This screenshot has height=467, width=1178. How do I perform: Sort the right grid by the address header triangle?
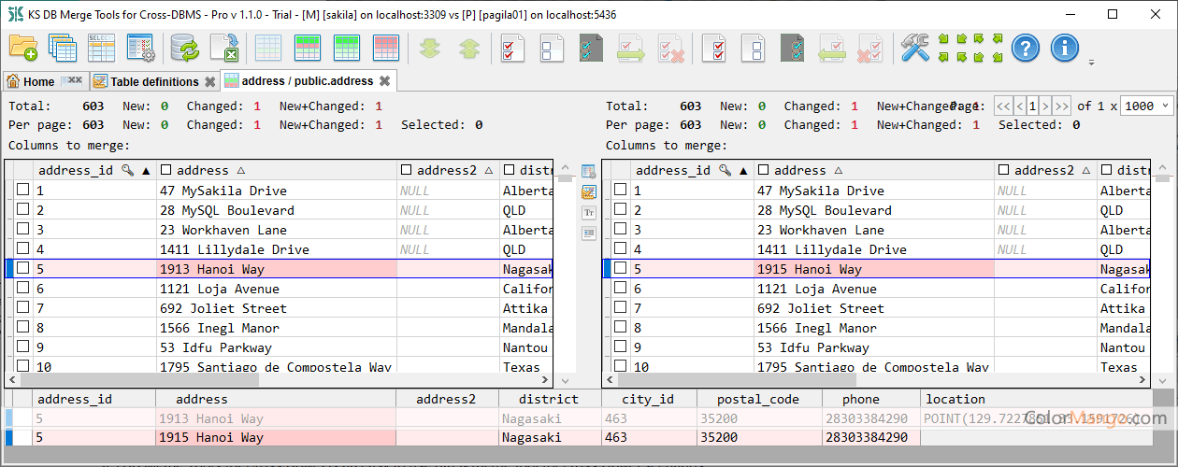click(x=839, y=171)
